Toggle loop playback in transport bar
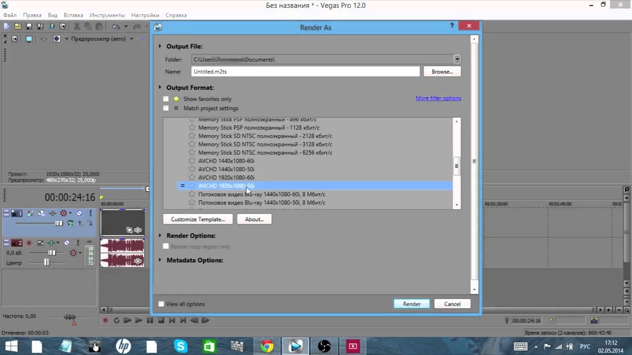The width and height of the screenshot is (632, 355). tap(117, 320)
